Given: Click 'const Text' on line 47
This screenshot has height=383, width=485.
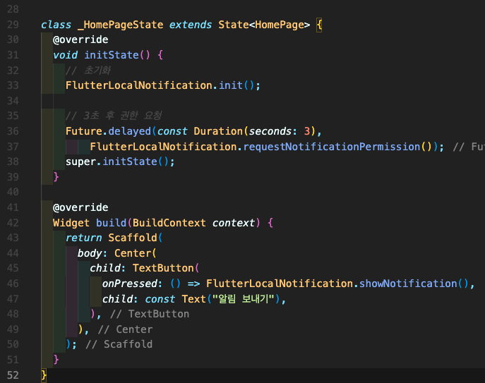Looking at the screenshot, I should tap(175, 299).
